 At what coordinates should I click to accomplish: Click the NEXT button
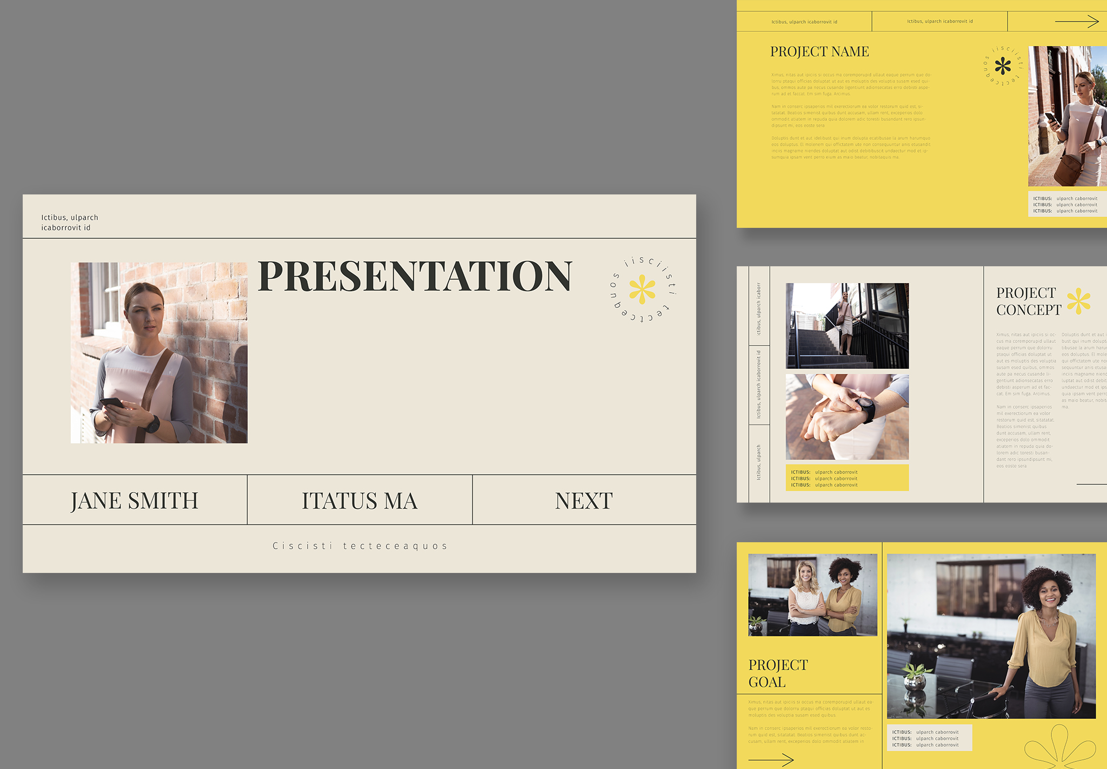(x=584, y=501)
